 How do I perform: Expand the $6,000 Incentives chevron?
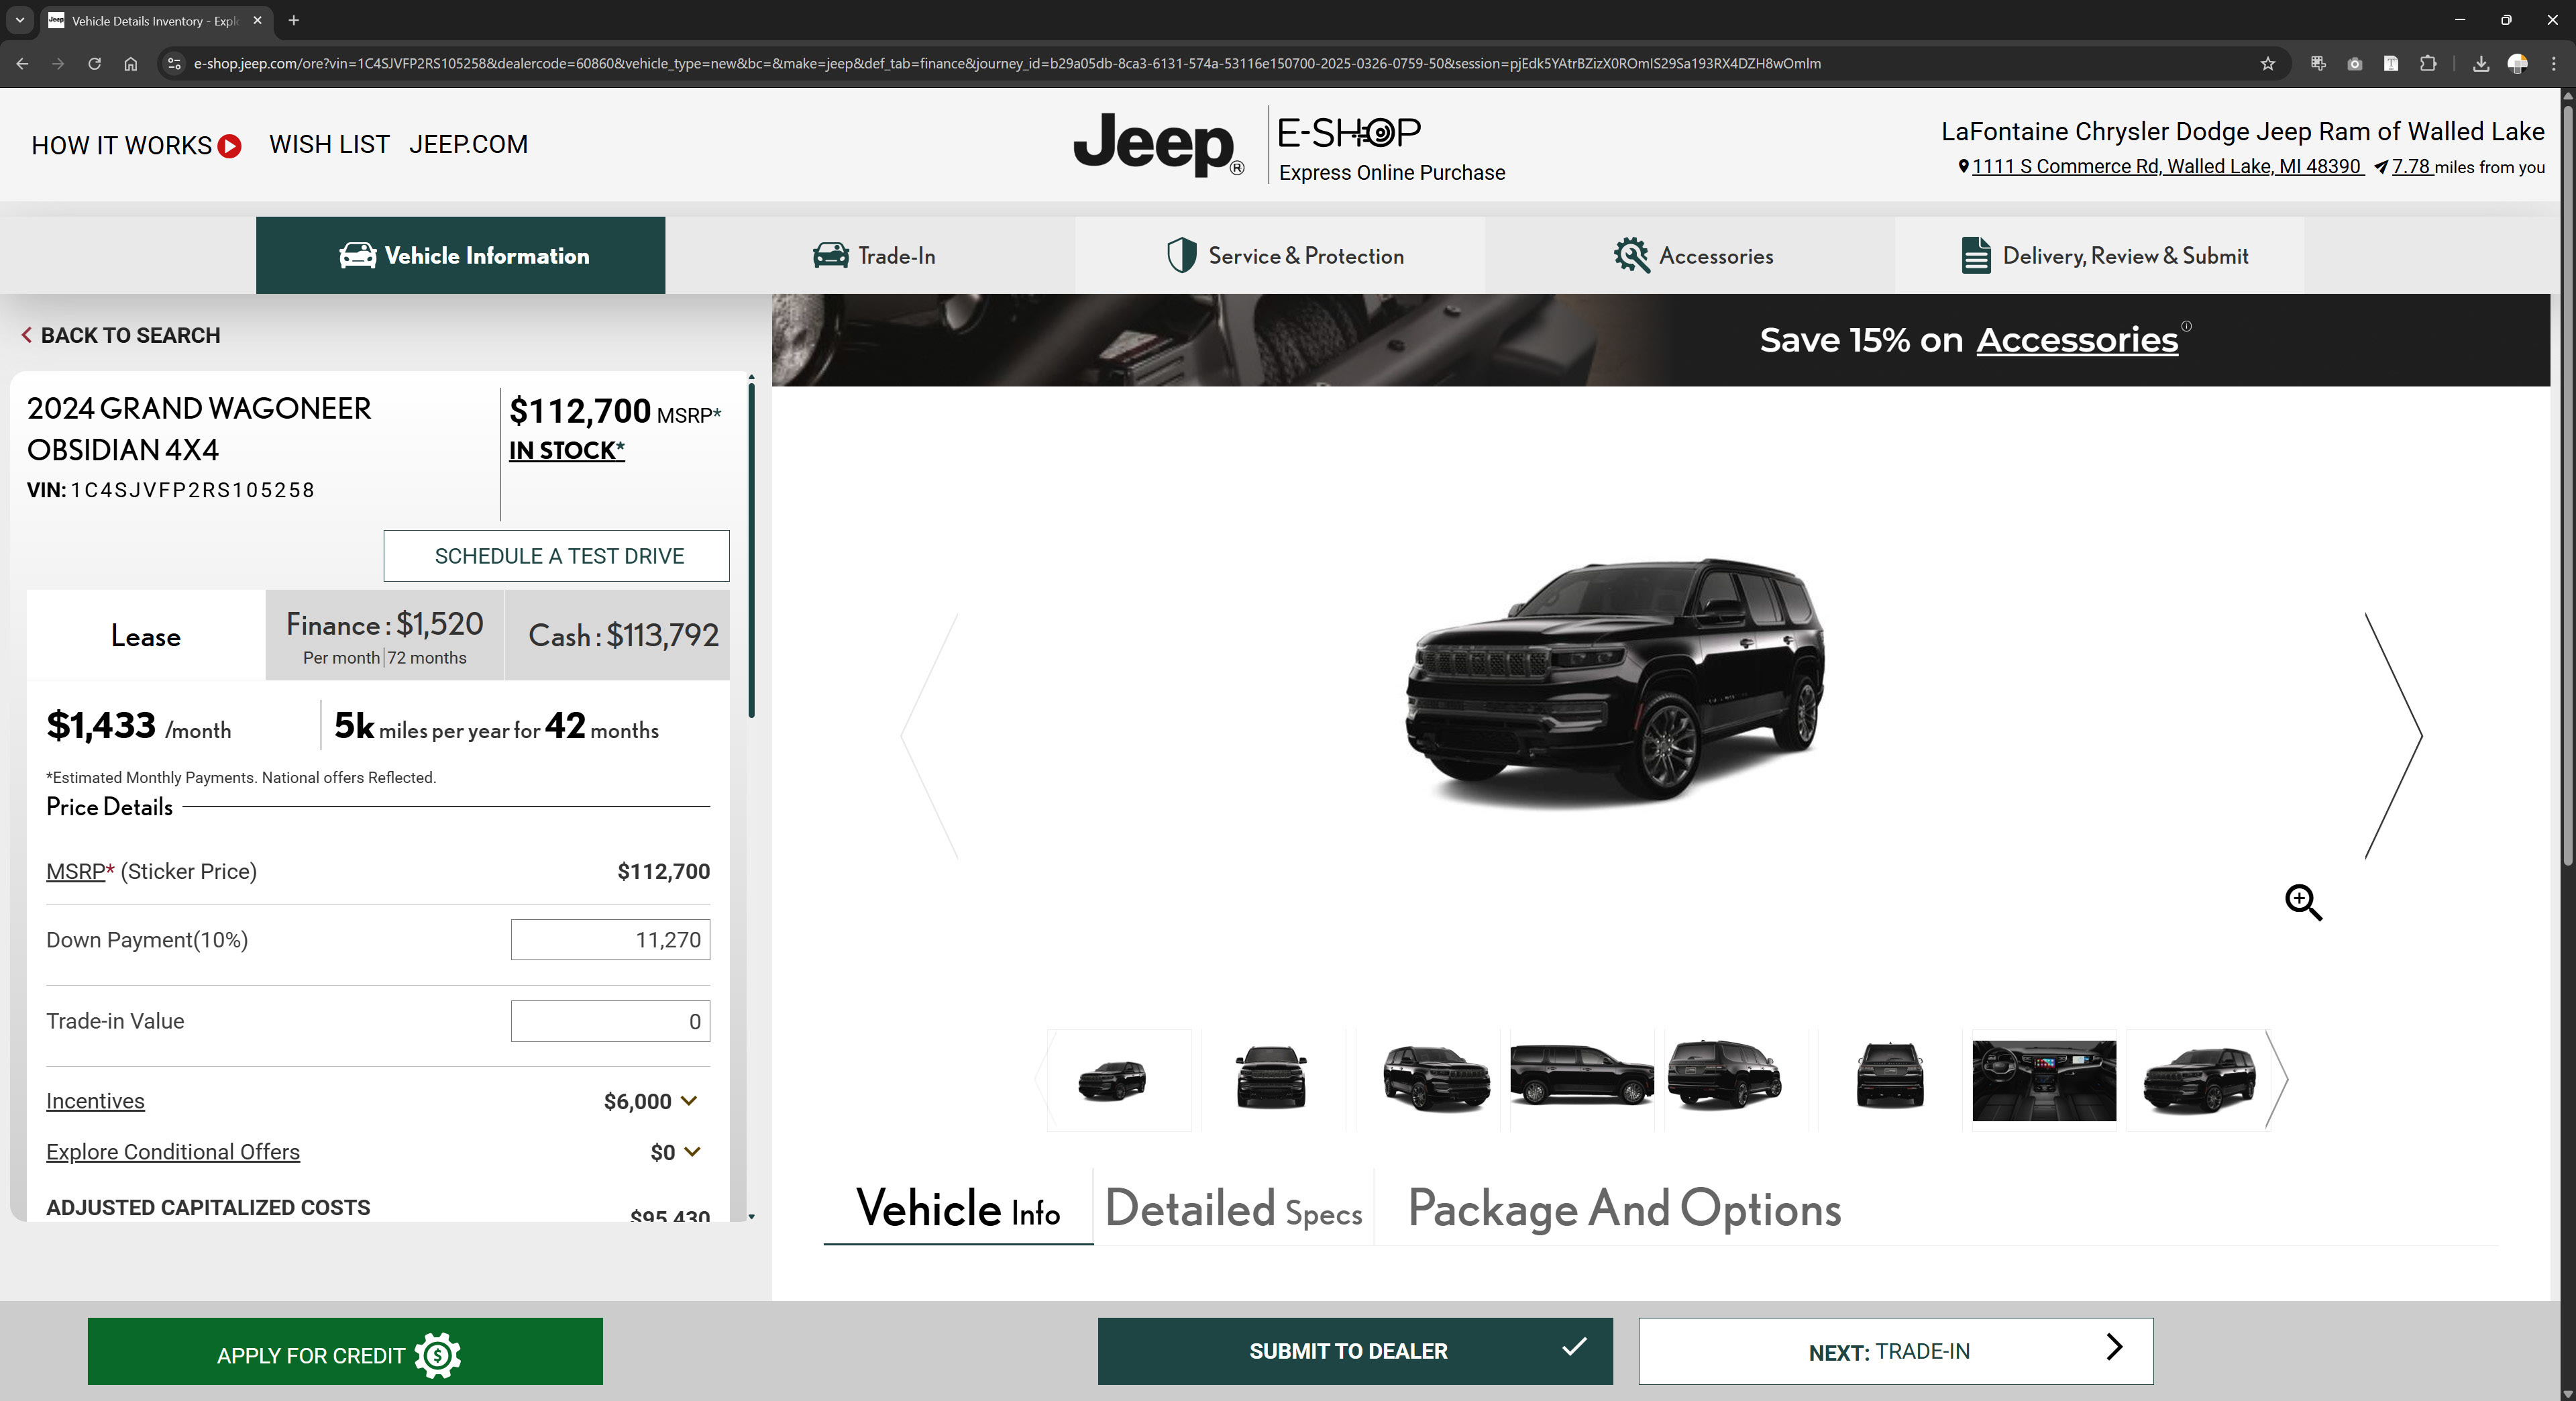coord(689,1101)
